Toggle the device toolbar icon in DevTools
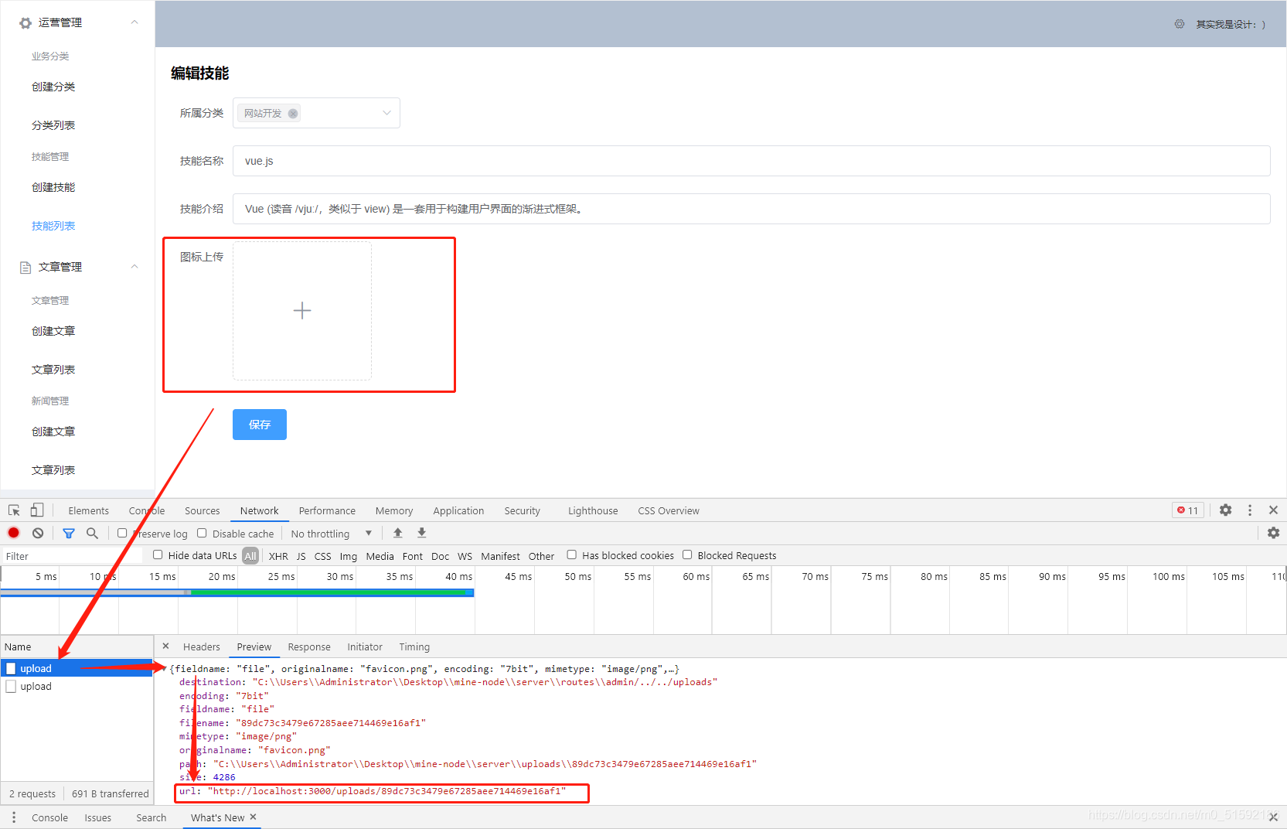 37,510
